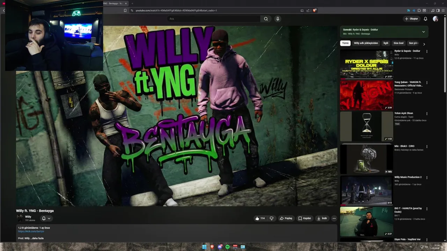
Task: Download video with the İndir button
Action: click(322, 218)
